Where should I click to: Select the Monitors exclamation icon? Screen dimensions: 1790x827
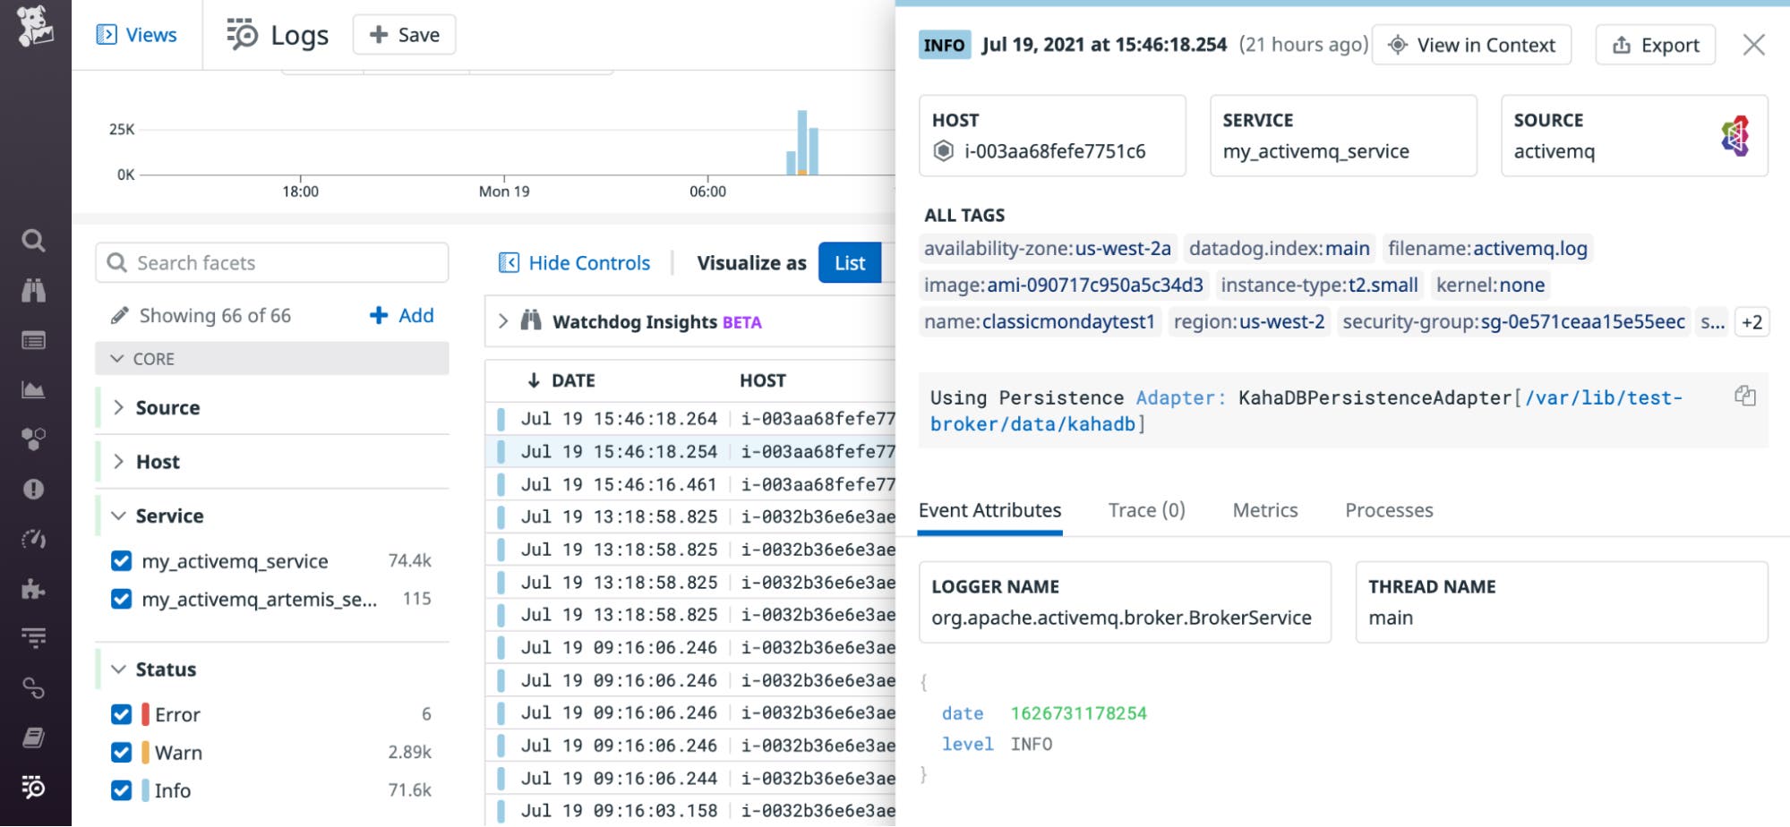33,490
